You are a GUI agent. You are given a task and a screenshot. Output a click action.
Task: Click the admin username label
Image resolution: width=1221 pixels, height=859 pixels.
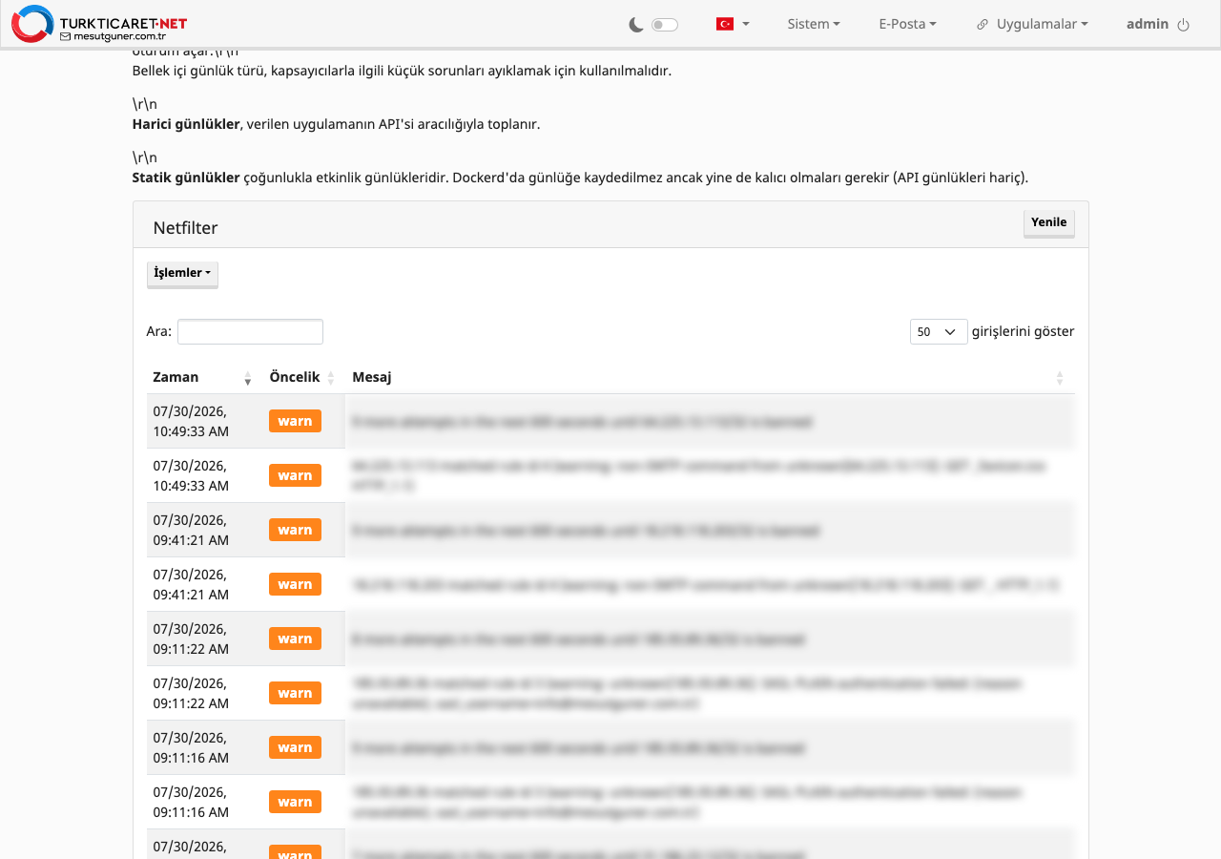(1148, 24)
